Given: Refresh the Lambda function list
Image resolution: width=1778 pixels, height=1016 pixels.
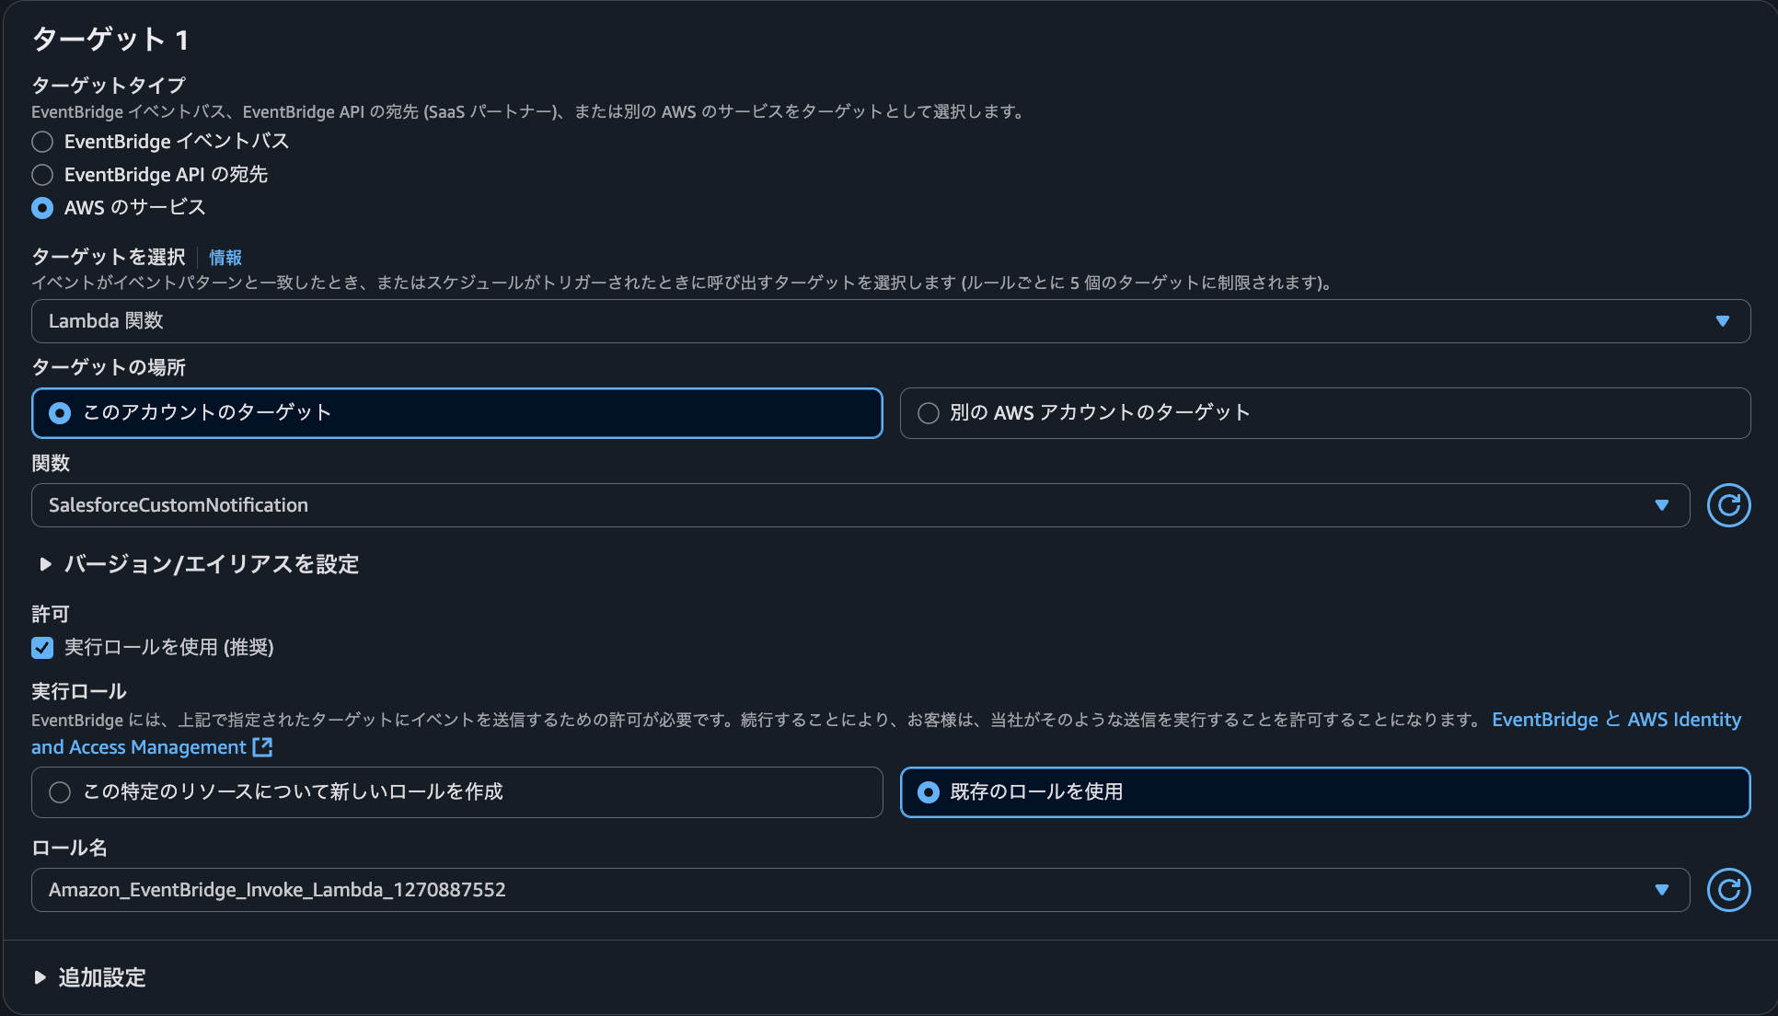Looking at the screenshot, I should point(1728,505).
